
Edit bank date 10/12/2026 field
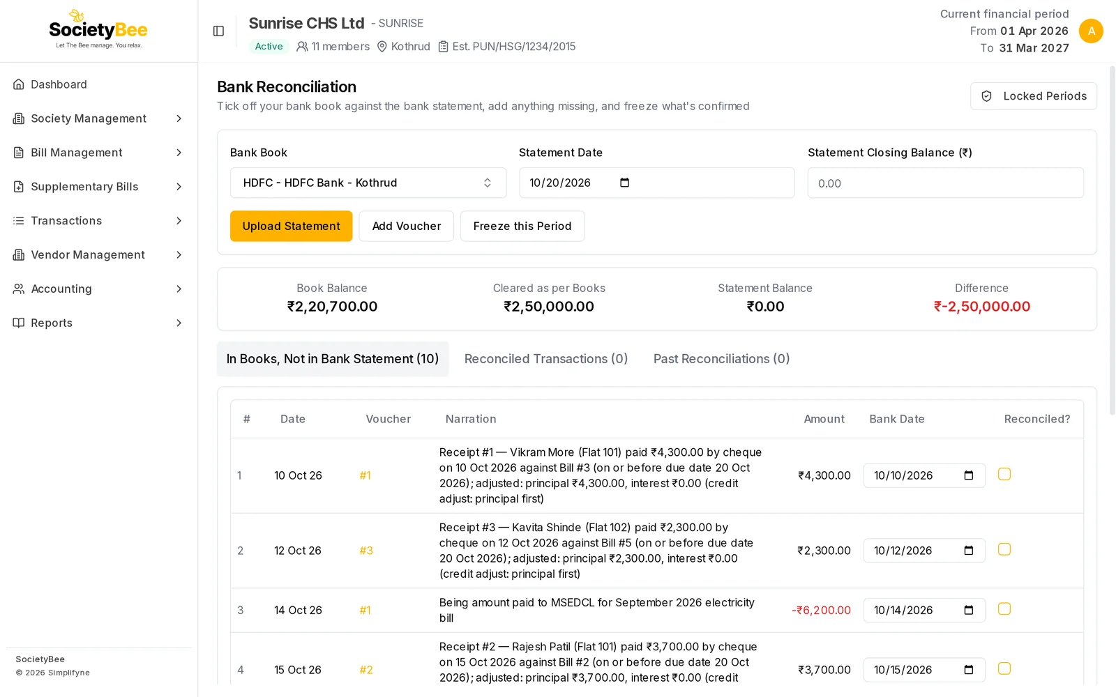pos(924,551)
